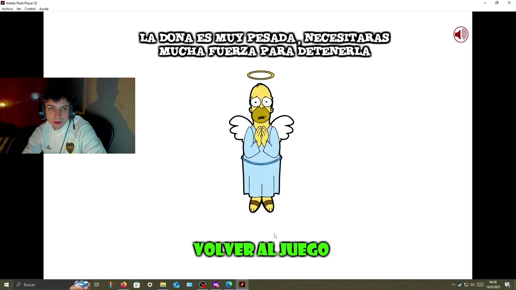Launch Firefox from the taskbar

click(123, 285)
